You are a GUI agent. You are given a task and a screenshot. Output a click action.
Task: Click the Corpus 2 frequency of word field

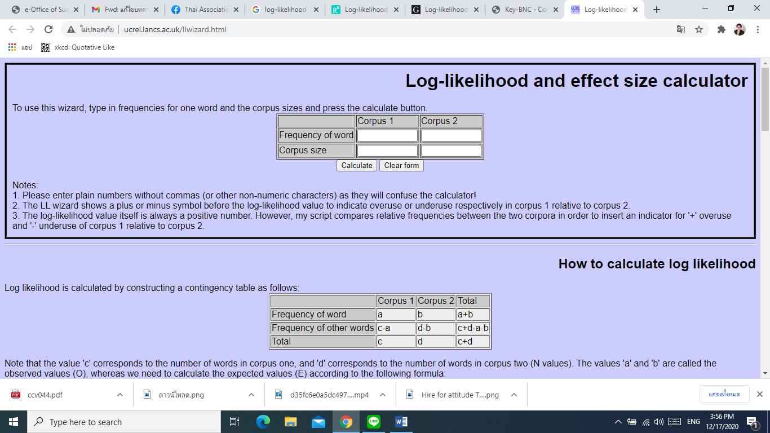451,135
